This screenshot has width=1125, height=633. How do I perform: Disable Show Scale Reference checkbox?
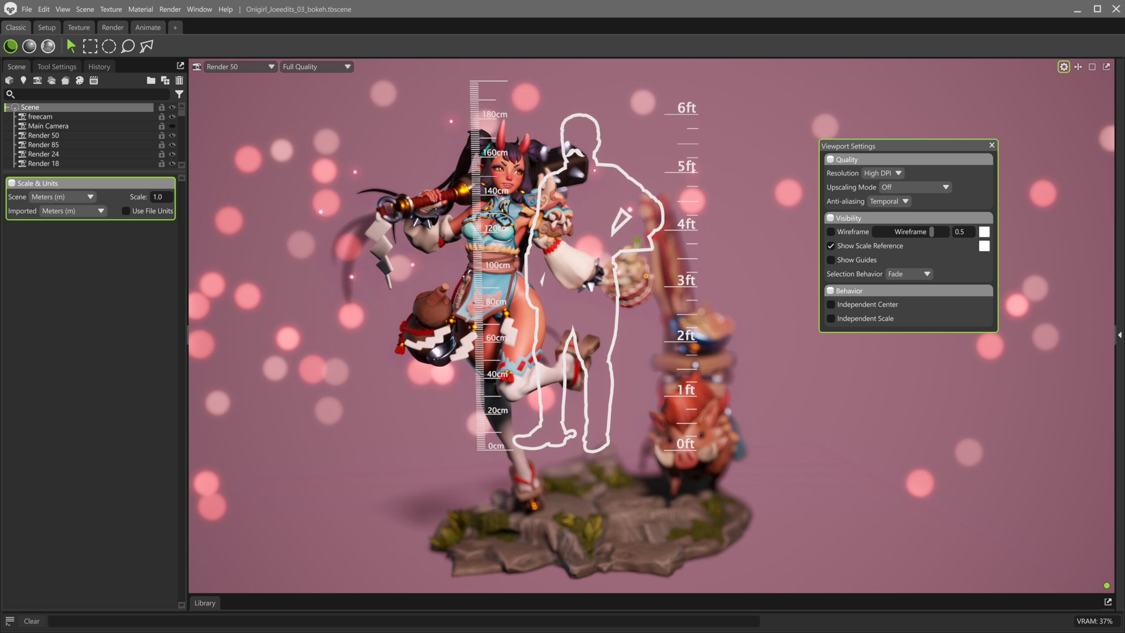(x=831, y=246)
